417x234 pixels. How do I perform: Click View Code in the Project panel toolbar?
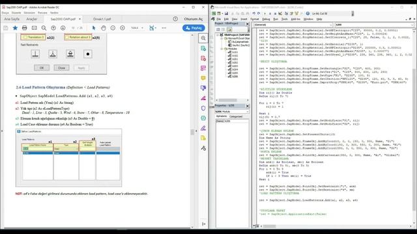218,29
